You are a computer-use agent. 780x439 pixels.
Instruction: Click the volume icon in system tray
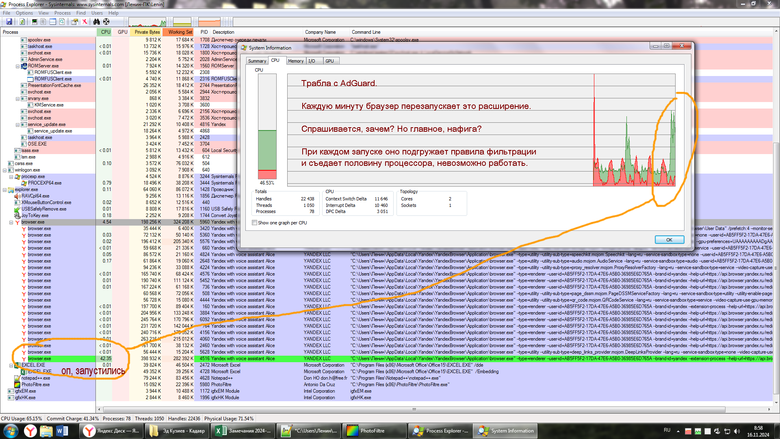coord(737,431)
